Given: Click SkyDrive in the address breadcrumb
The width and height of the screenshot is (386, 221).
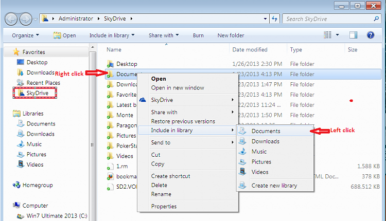Looking at the screenshot, I should click(115, 19).
